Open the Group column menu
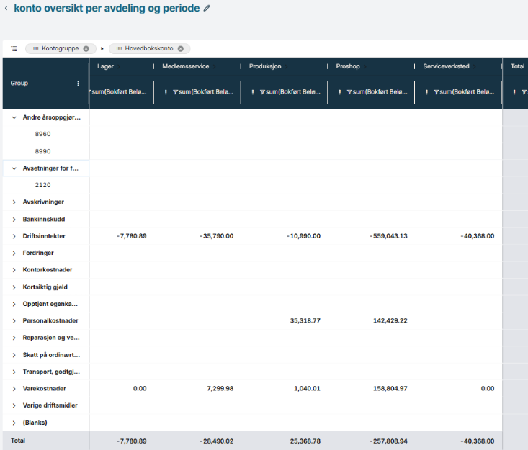The image size is (528, 450). coord(79,84)
